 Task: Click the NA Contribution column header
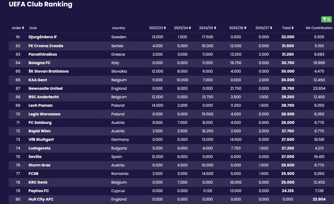319,28
